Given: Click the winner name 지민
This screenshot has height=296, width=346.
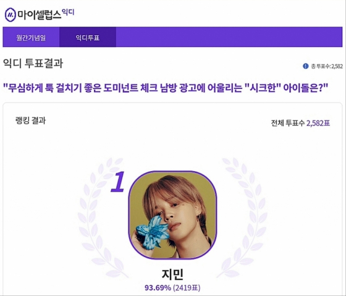Looking at the screenshot, I should [172, 274].
